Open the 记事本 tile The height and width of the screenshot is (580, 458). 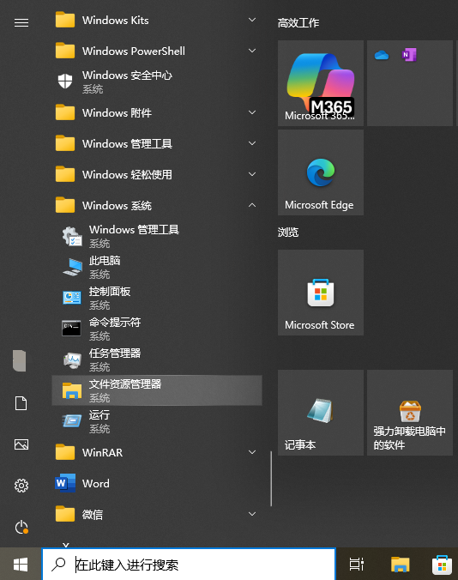(321, 413)
